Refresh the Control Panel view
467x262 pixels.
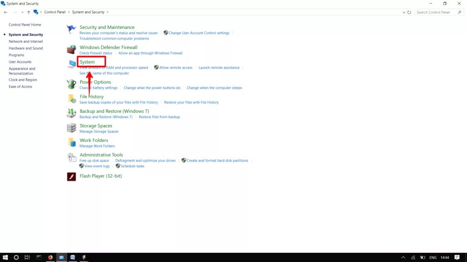tap(409, 12)
